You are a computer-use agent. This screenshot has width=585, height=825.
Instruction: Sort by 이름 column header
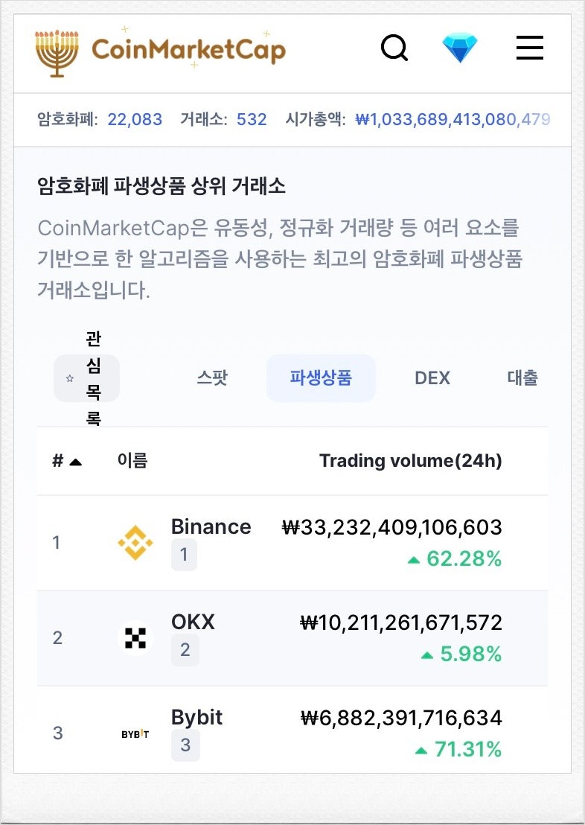coord(132,461)
